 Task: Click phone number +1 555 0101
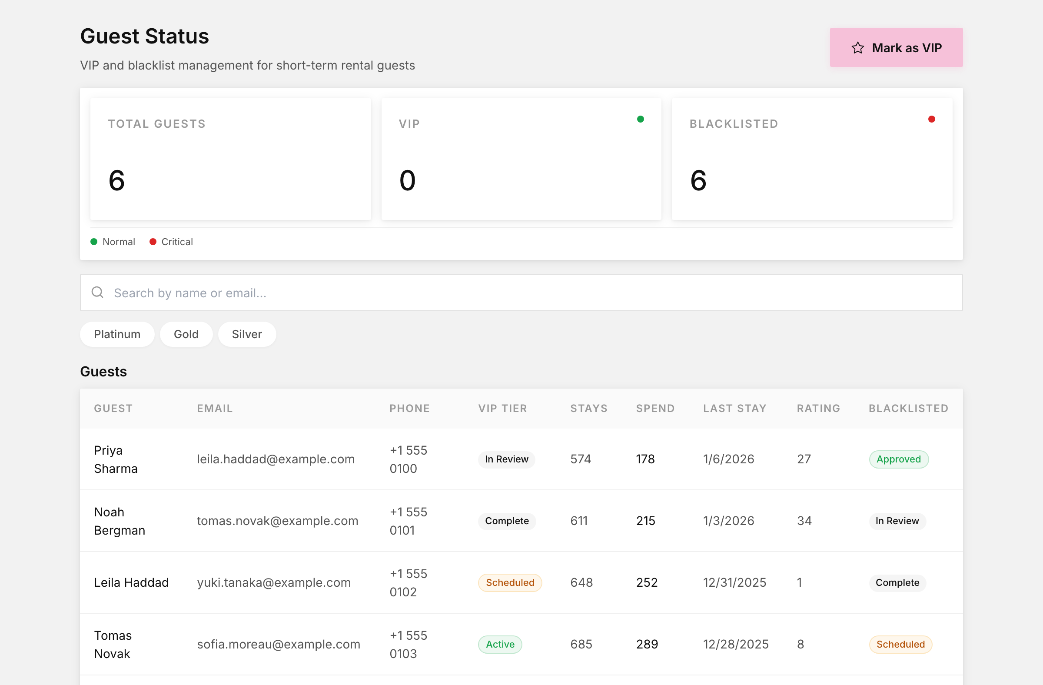click(409, 521)
